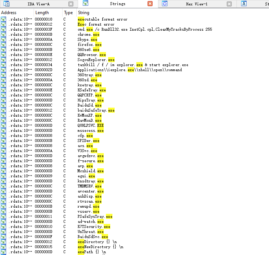Select the HipsTray.exe string
The image size is (269, 255).
[x=91, y=100]
